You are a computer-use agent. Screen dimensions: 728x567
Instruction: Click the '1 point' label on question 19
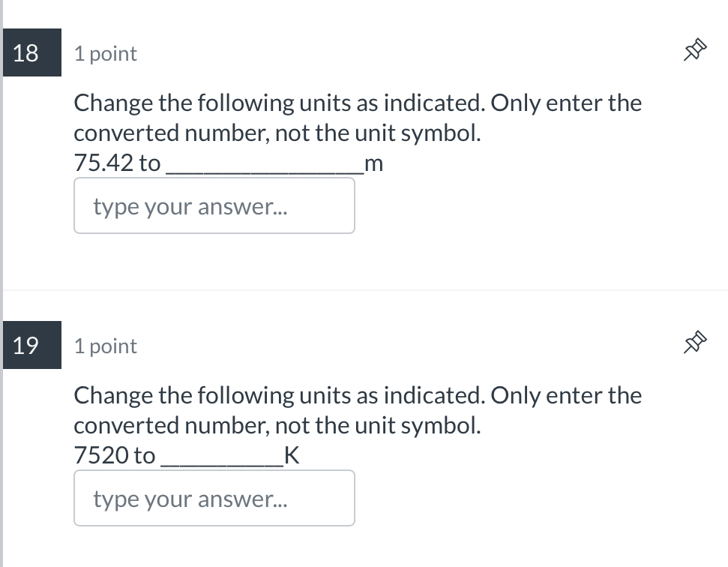click(106, 346)
